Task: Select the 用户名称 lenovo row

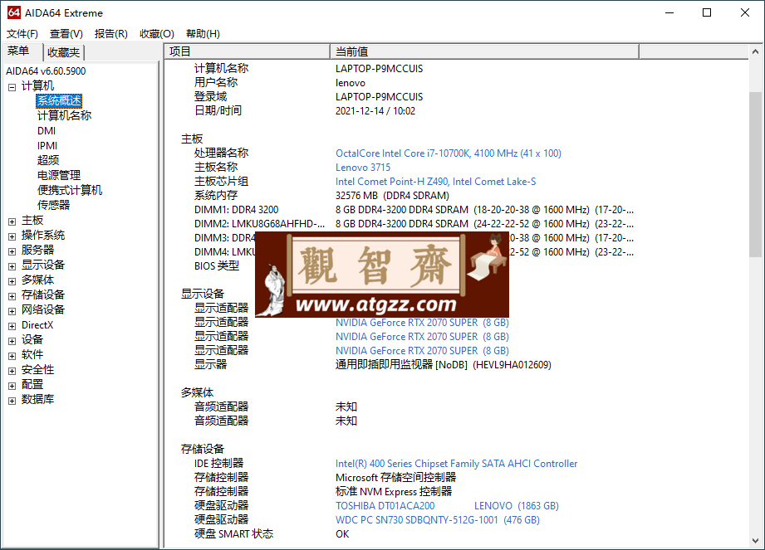Action: pyautogui.click(x=280, y=83)
